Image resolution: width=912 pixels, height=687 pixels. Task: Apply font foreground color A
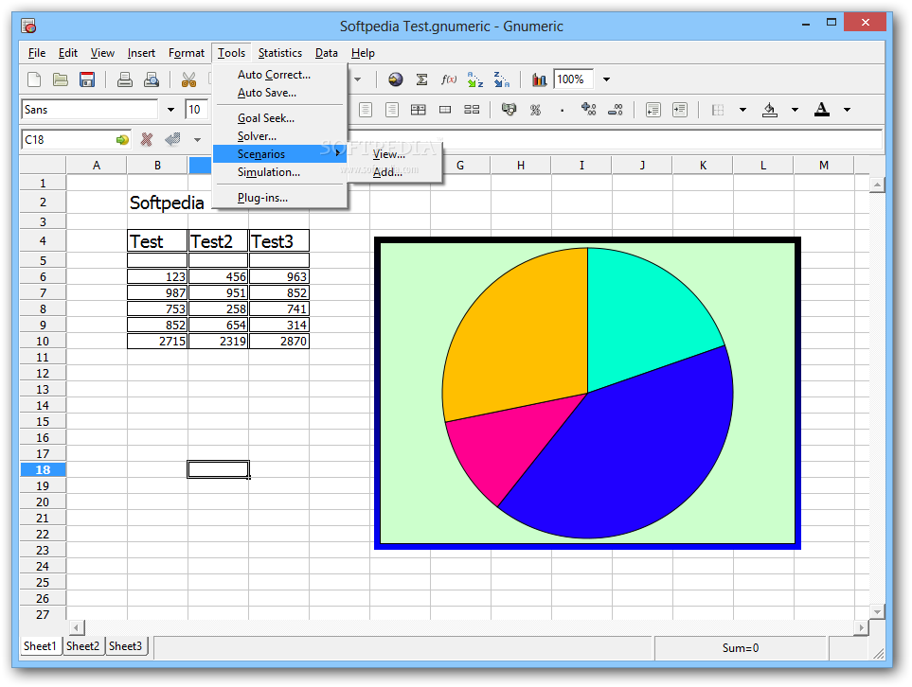click(x=822, y=109)
